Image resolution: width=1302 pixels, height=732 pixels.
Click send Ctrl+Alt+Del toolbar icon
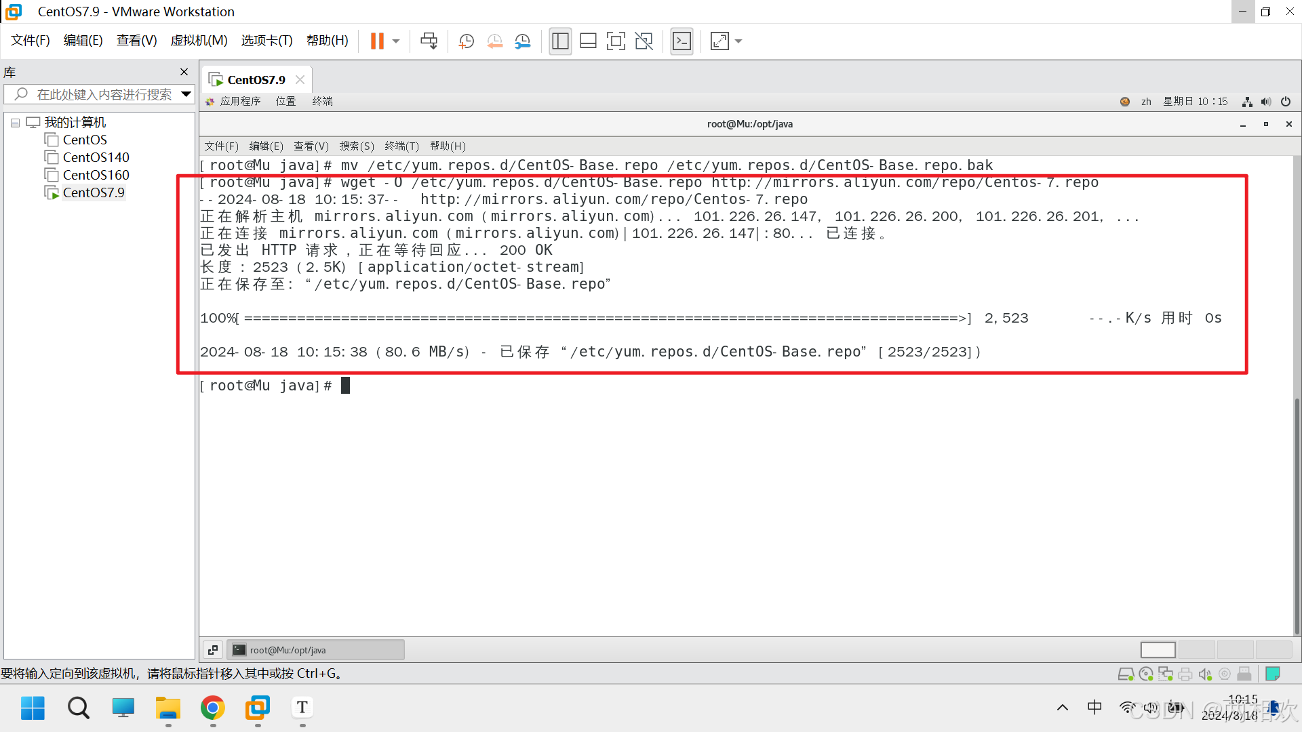pos(429,41)
